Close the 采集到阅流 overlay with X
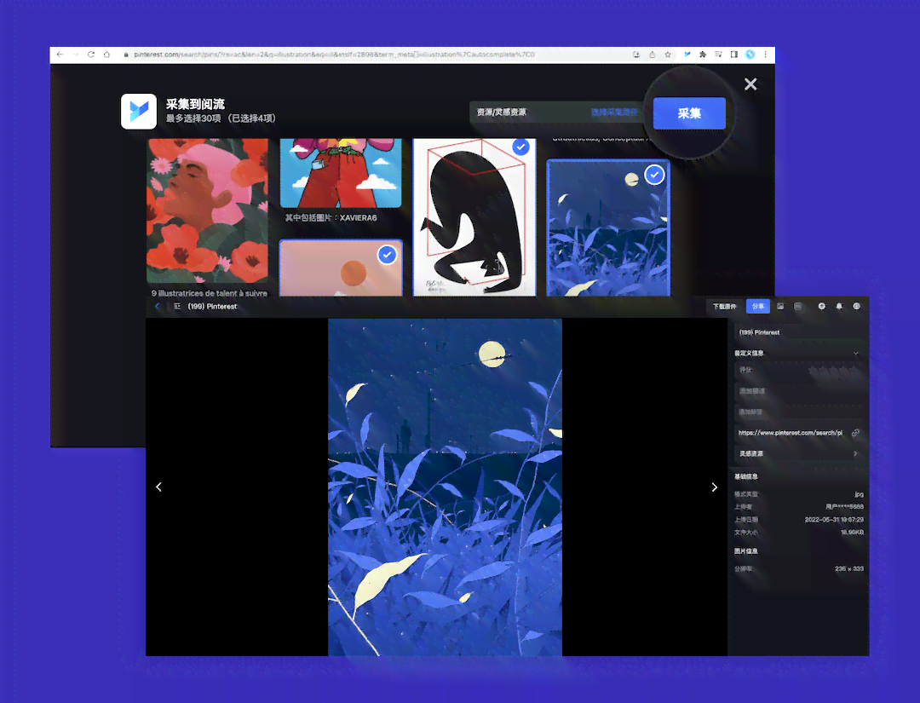Screen dimensions: 920x703 [x=750, y=84]
